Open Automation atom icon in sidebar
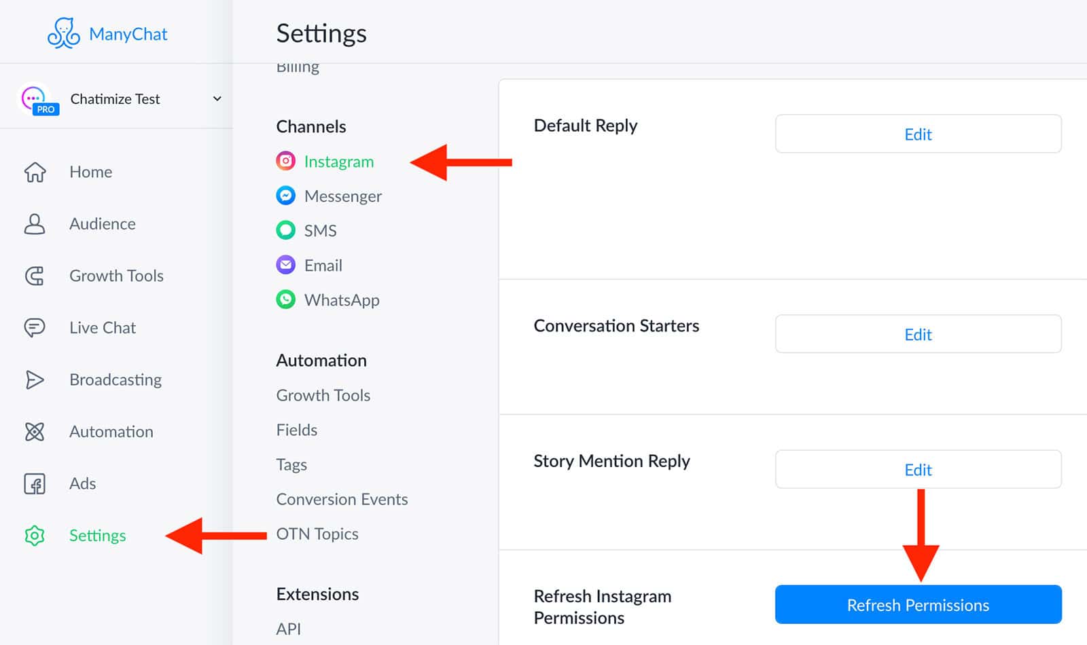The width and height of the screenshot is (1087, 645). [x=35, y=432]
